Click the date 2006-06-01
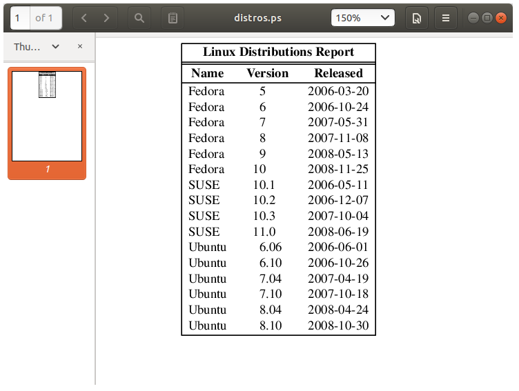The image size is (519, 391). pos(338,247)
